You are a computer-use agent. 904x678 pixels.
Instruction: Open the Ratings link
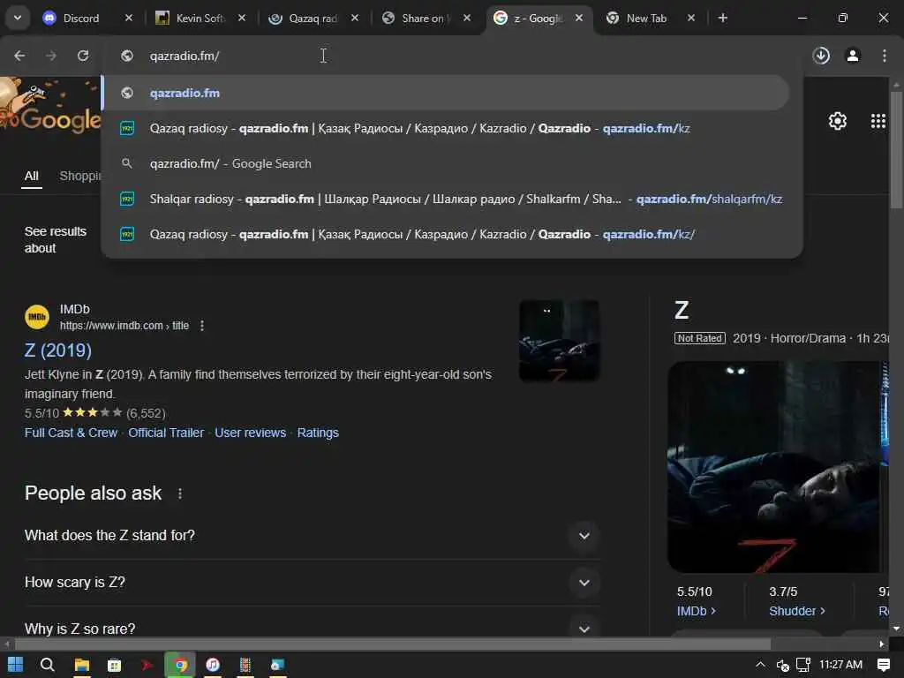pos(318,433)
